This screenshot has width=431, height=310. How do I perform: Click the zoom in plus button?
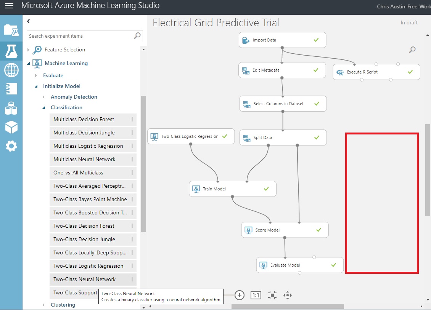(240, 295)
